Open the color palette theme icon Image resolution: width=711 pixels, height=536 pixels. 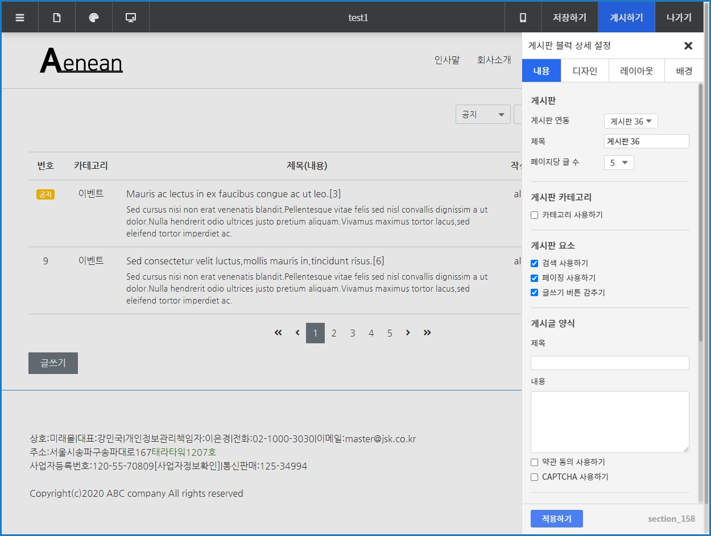tap(94, 18)
